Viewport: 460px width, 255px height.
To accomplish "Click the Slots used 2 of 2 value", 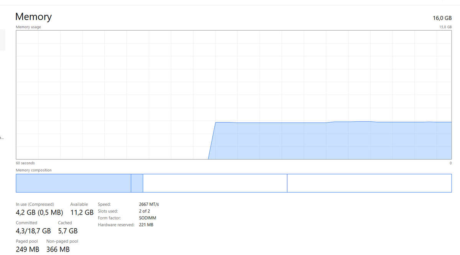I will (x=145, y=211).
